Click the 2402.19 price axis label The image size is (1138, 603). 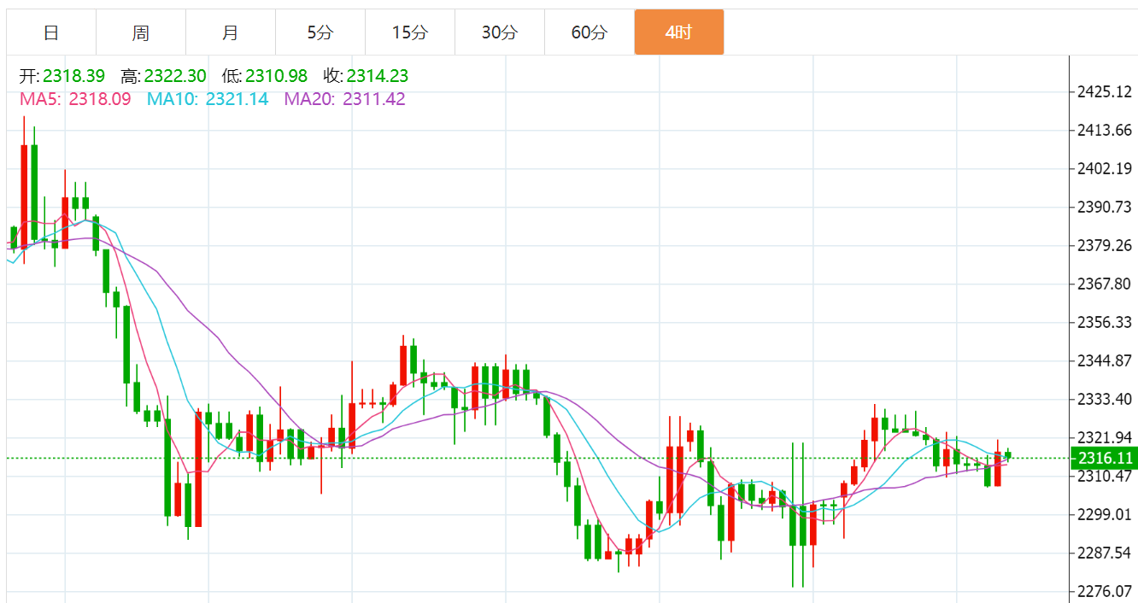(1105, 168)
